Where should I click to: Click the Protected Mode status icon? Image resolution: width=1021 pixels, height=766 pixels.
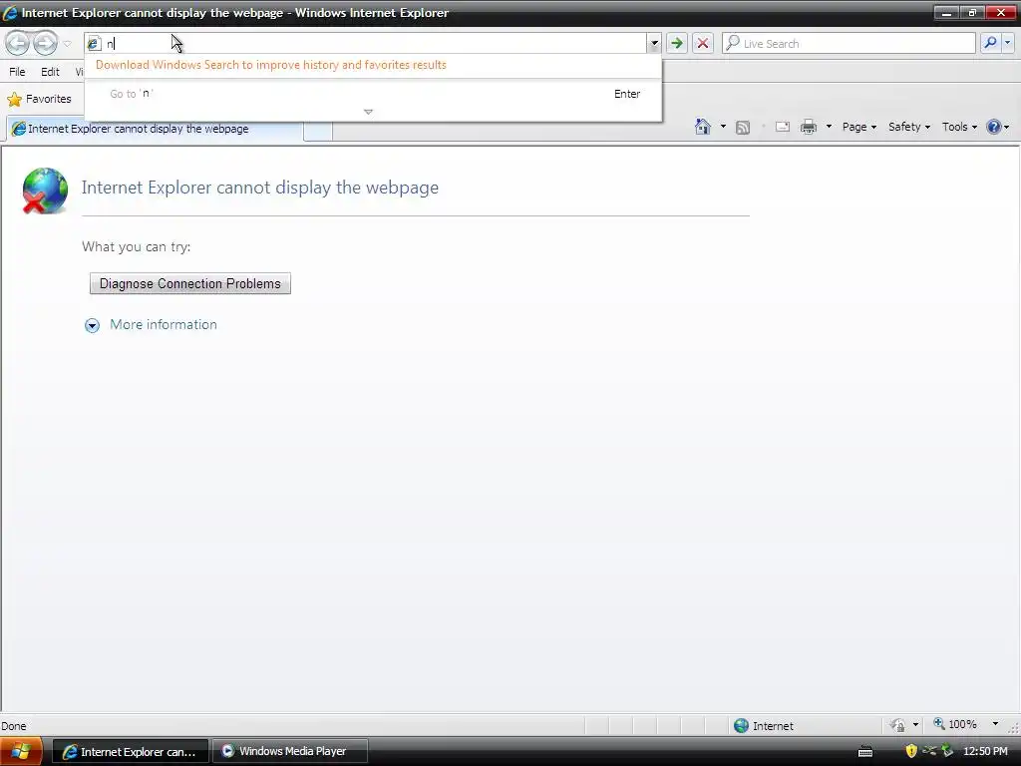[x=897, y=725]
